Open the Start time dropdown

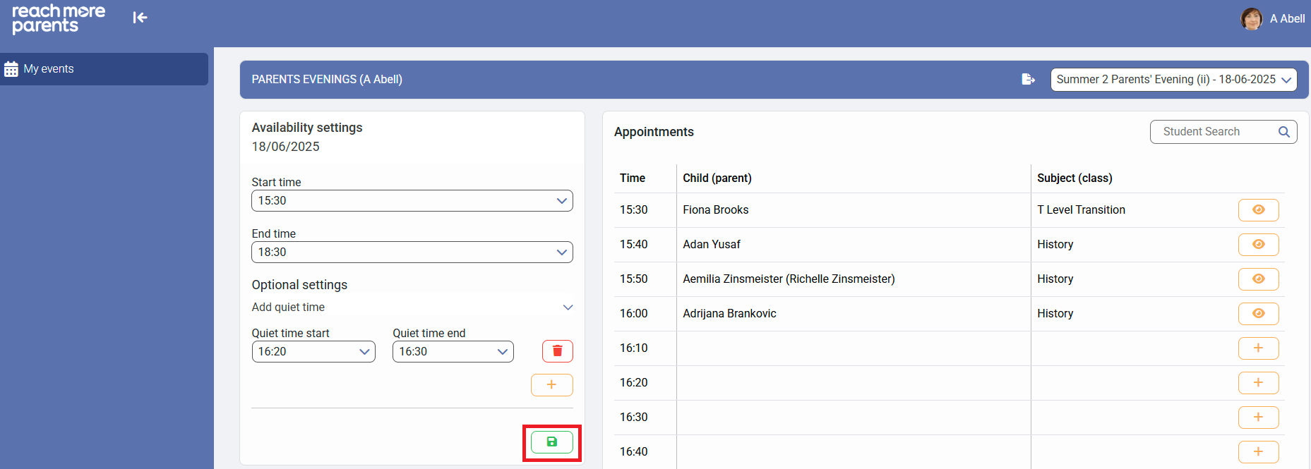tap(412, 201)
